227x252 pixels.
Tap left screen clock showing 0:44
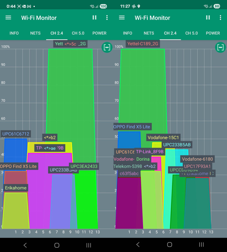(x=11, y=6)
